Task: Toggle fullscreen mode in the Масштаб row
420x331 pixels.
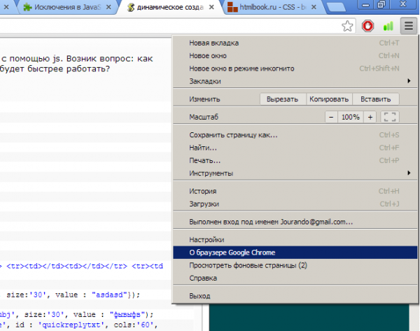Action: pyautogui.click(x=390, y=117)
